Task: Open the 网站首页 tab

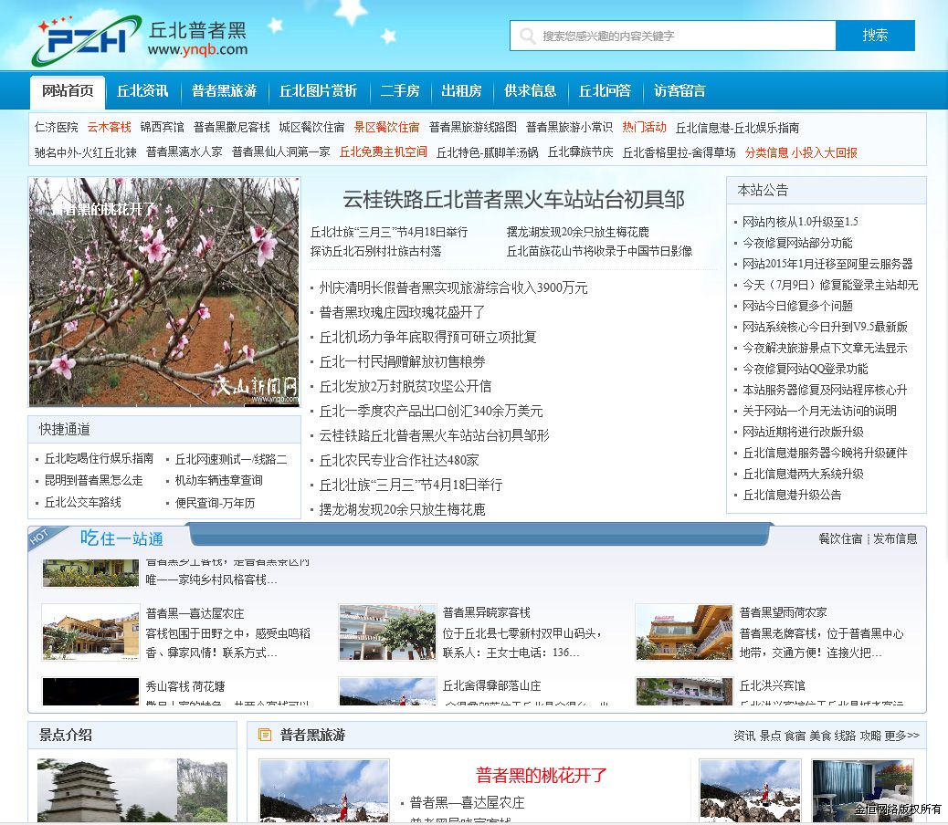Action: click(68, 91)
